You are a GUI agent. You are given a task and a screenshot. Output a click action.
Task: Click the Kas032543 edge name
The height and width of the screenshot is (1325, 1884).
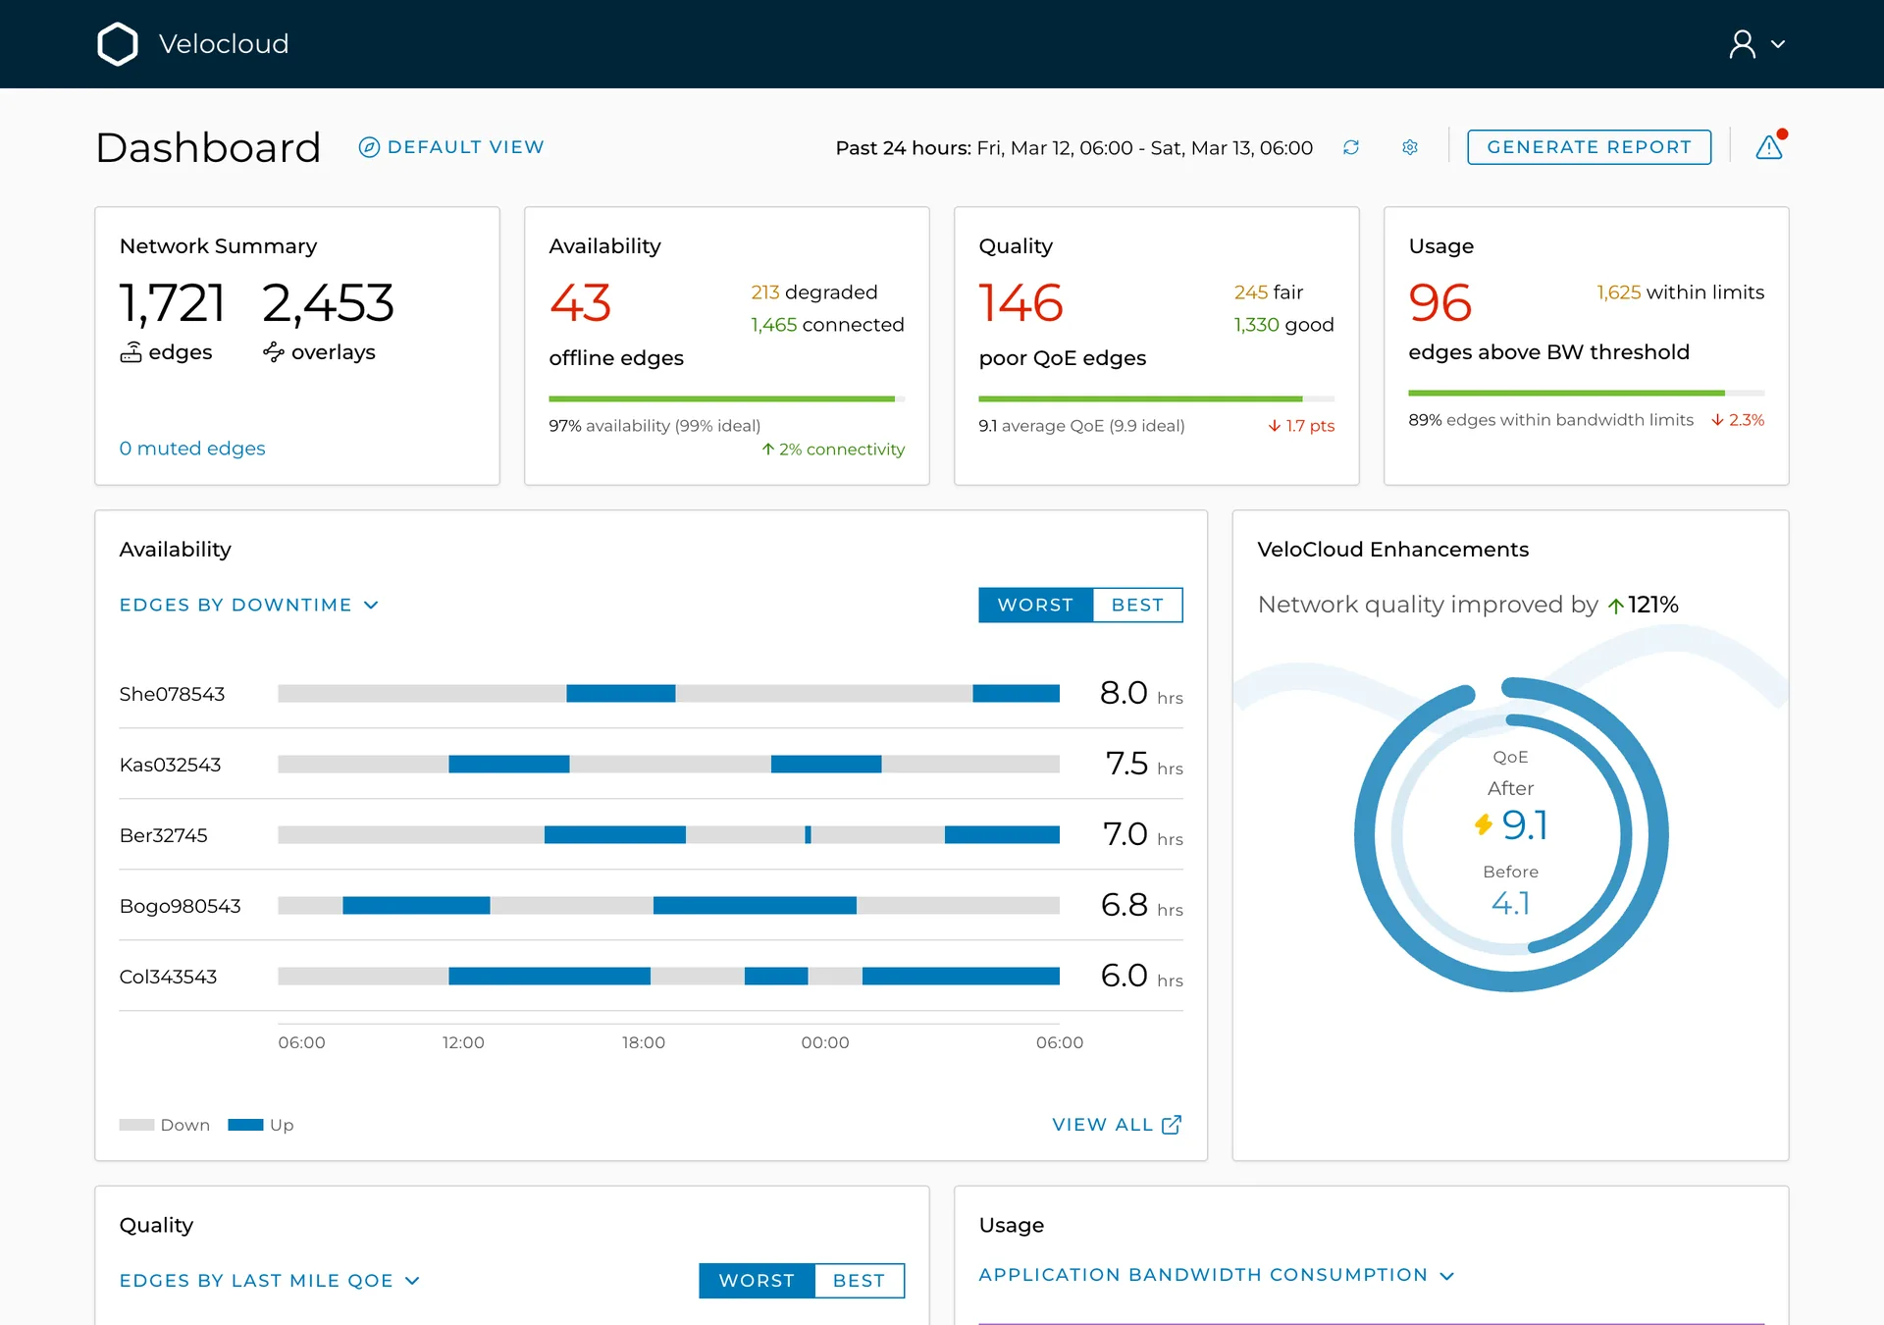tap(170, 765)
